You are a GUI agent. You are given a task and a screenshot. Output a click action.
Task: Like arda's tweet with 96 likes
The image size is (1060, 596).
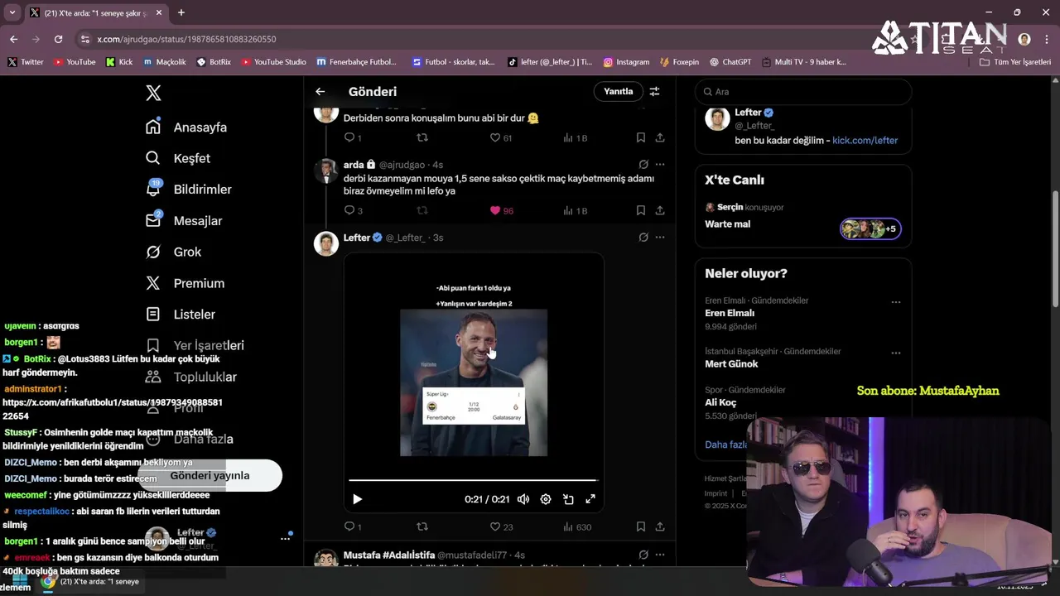pos(502,210)
